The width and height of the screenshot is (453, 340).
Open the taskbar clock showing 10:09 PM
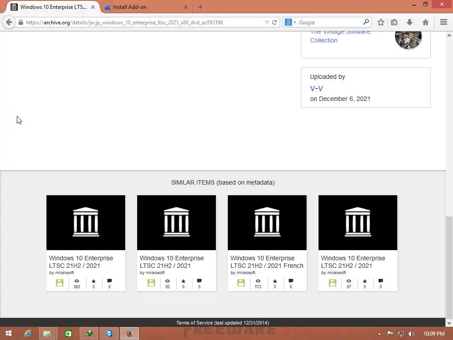[x=434, y=334]
